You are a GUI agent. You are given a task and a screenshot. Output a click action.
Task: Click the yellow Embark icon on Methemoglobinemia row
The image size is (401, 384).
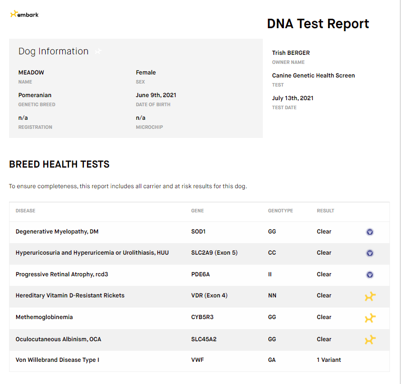[370, 318]
